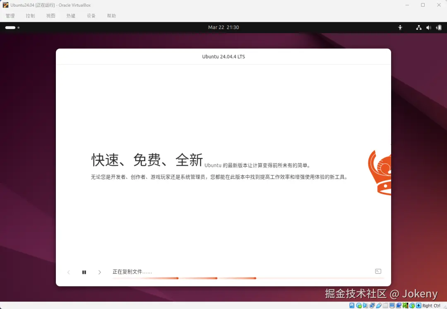Click the display settings status icon
Viewport: 447px width, 309px height.
(x=392, y=305)
